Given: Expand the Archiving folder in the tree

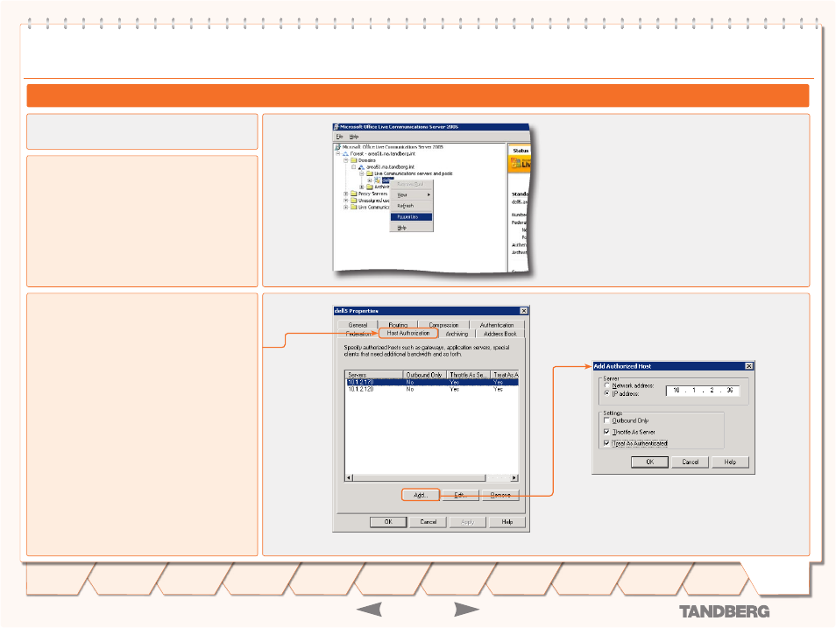Looking at the screenshot, I should 362,187.
